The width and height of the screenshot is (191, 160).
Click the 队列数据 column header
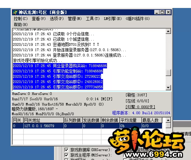click(73, 120)
